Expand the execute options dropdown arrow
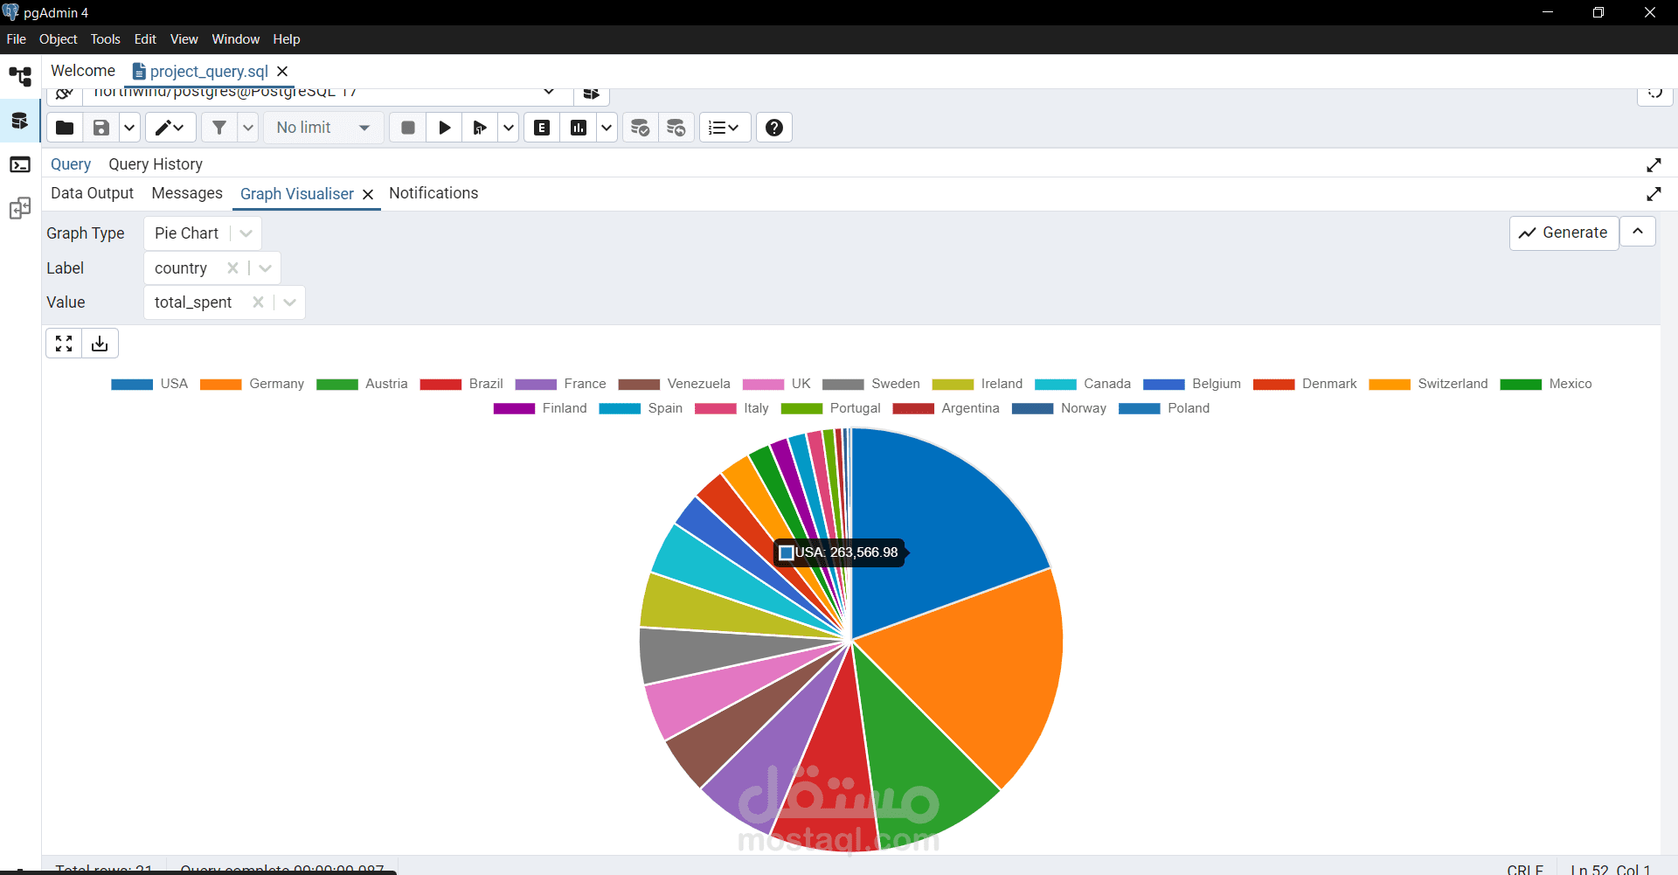Viewport: 1678px width, 875px height. [509, 128]
